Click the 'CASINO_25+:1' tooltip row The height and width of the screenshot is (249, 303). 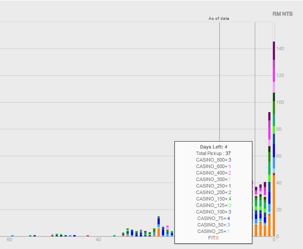[x=213, y=231]
